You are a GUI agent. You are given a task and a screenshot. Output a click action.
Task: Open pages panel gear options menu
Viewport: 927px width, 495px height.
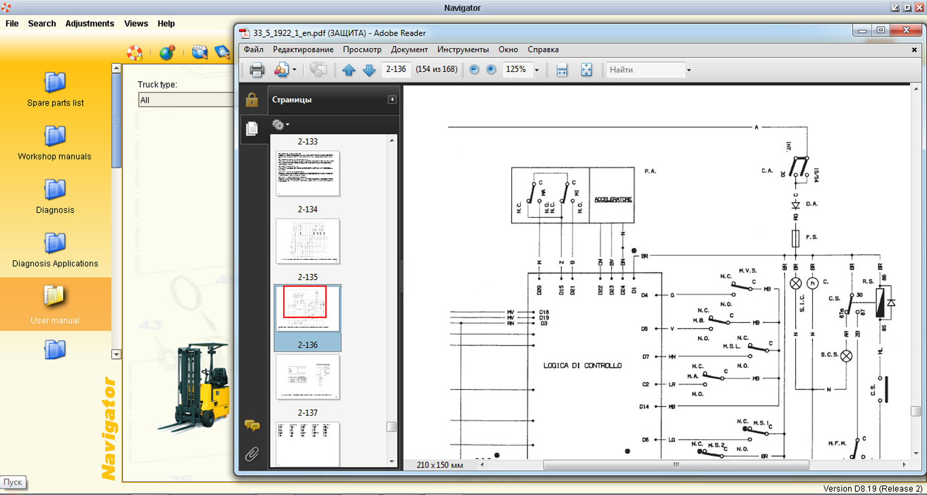(x=280, y=124)
